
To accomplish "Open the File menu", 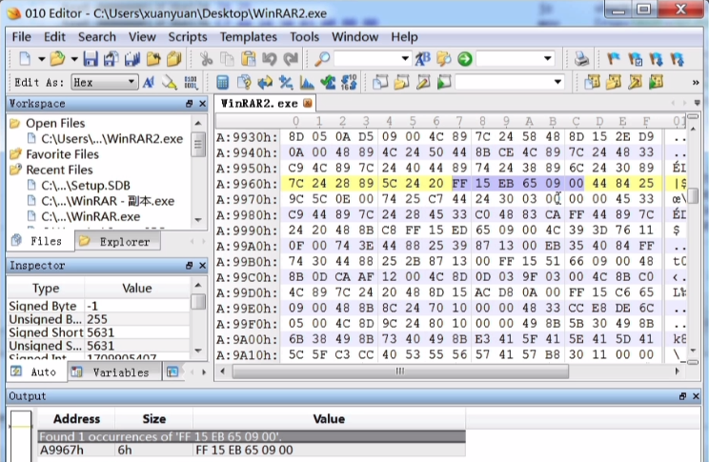I will coord(22,37).
